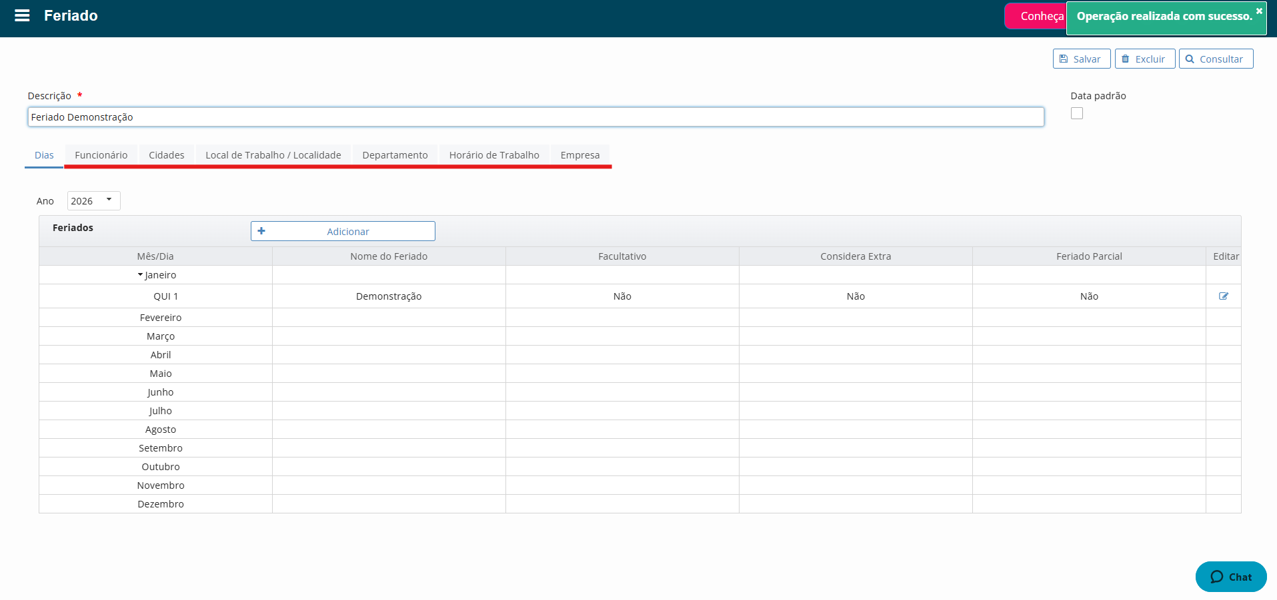The image size is (1277, 600).
Task: Click the Adicionar button
Action: [x=343, y=231]
